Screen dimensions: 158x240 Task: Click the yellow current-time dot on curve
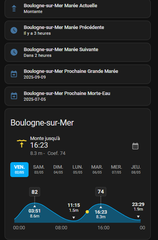[x=87, y=212]
